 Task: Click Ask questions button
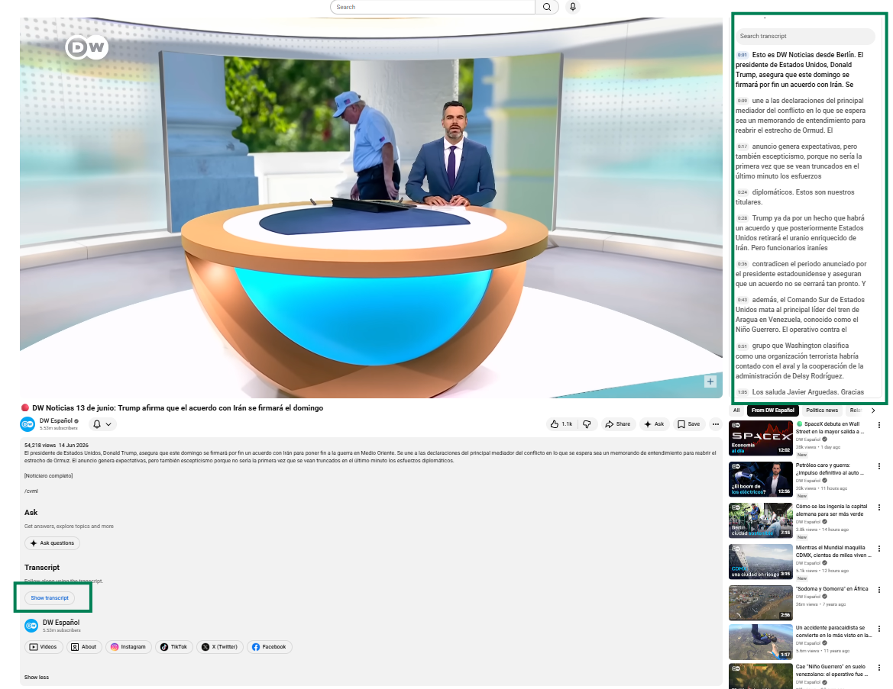[53, 543]
